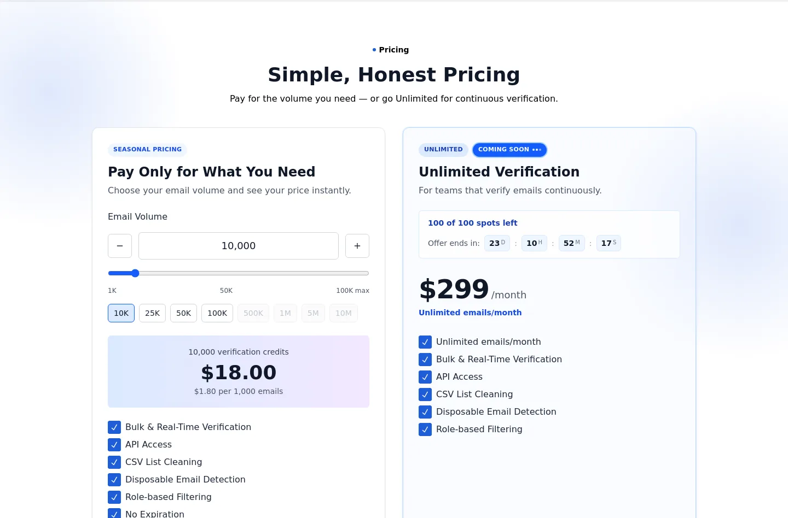
Task: Click the 'Email Volume' field label
Action: [x=137, y=216]
